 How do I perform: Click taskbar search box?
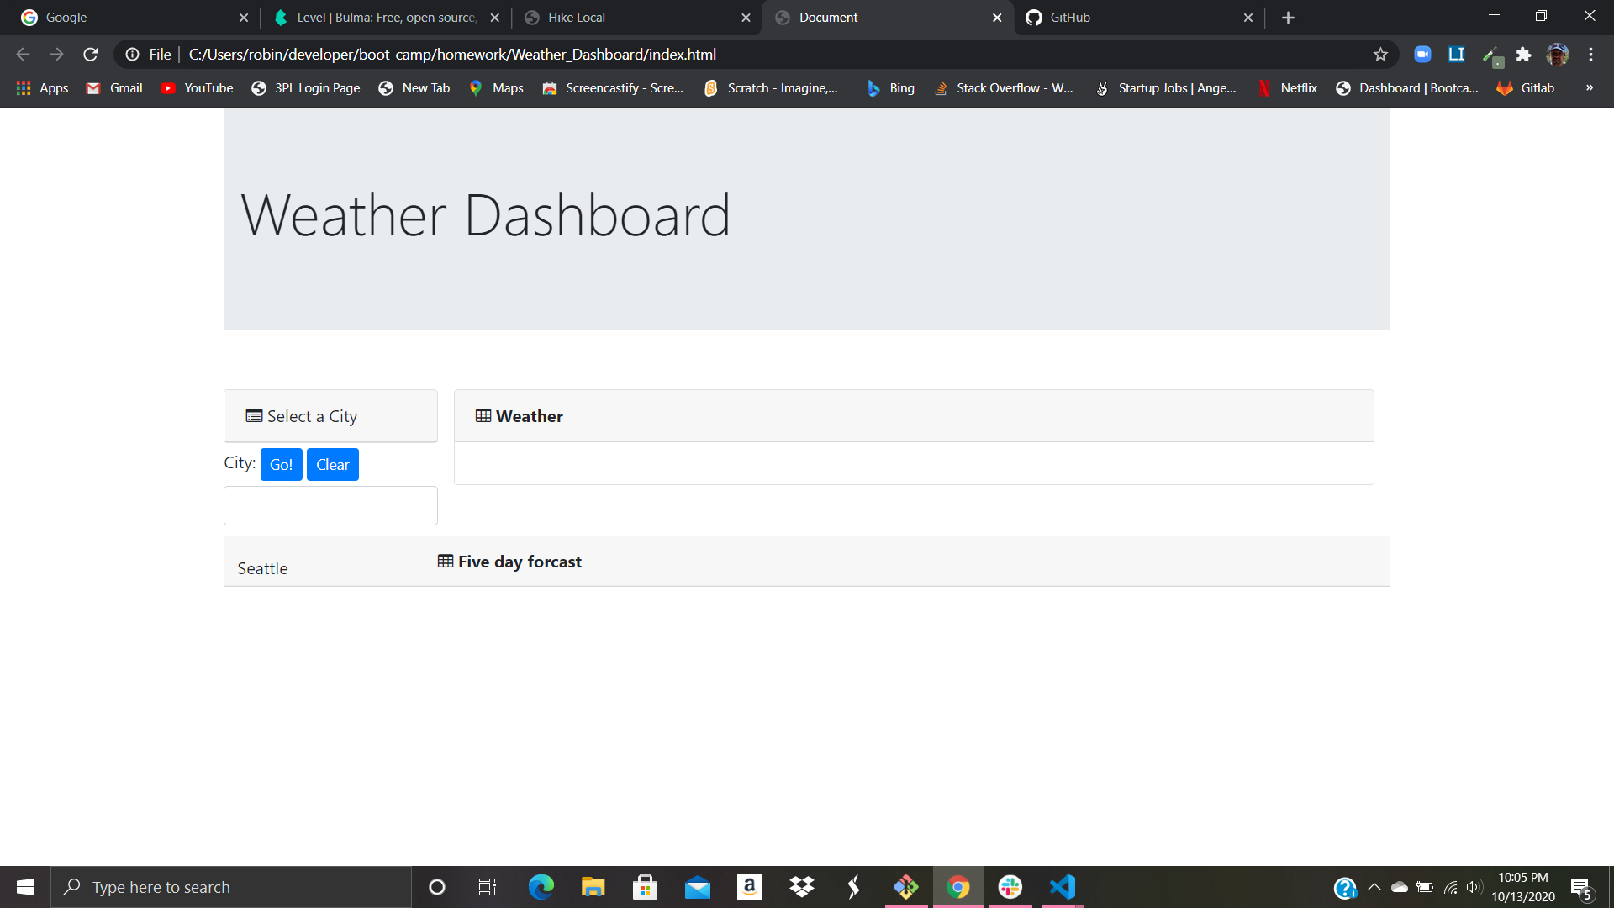[231, 887]
